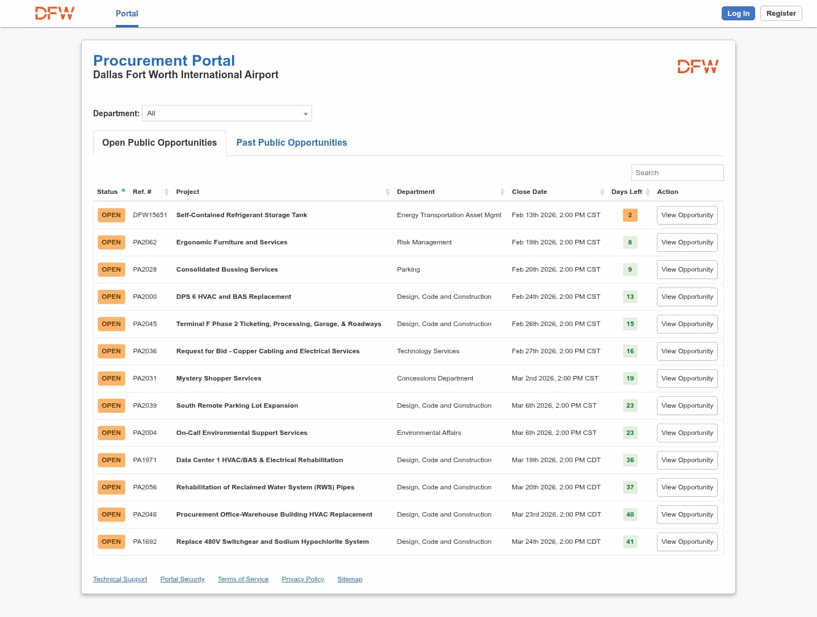
Task: Sort table by Status column arrow
Action: (x=123, y=191)
